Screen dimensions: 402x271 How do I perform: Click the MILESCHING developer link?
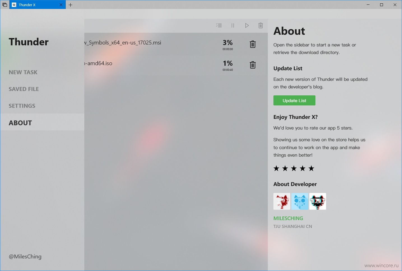pyautogui.click(x=288, y=218)
